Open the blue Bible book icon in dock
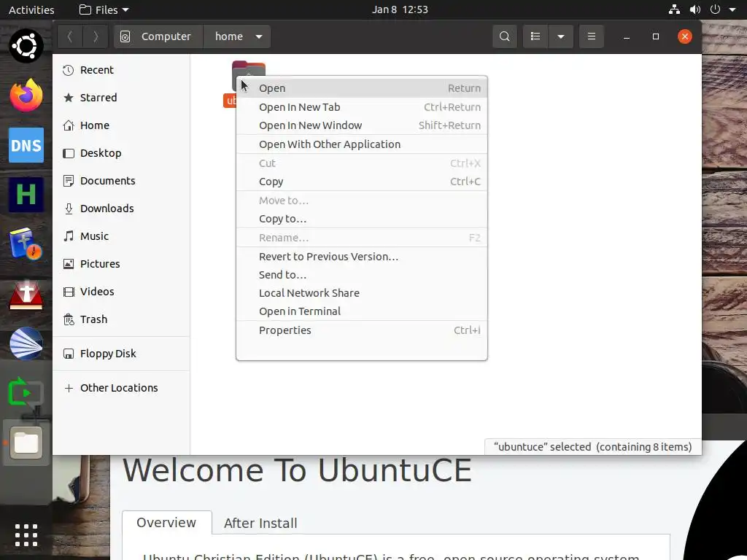 (x=26, y=244)
